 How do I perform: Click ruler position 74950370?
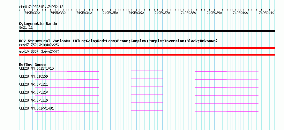point(162,13)
